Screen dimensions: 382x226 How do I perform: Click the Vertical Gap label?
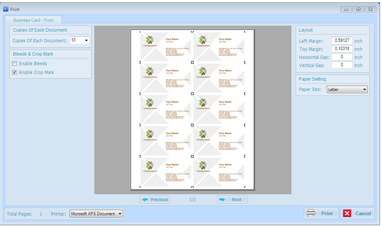tap(312, 66)
